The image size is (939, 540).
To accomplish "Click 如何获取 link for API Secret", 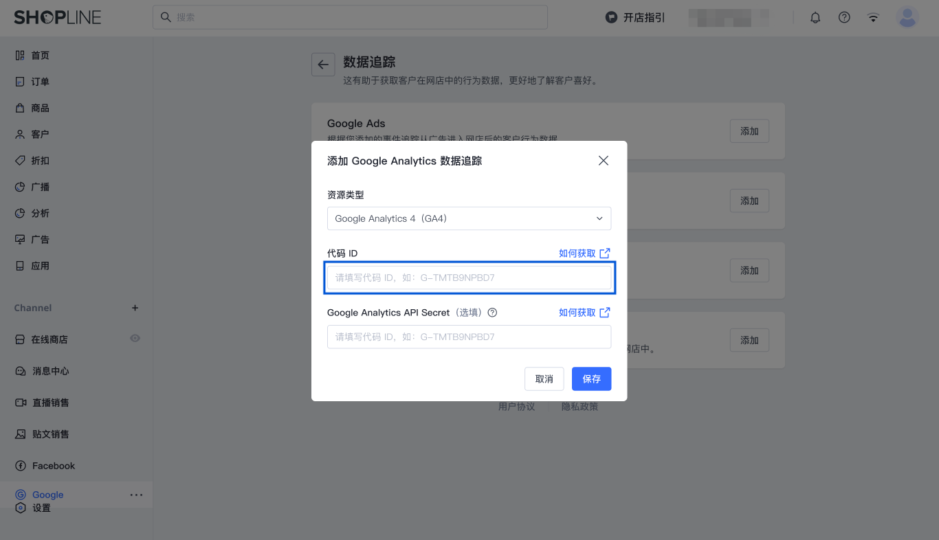I will click(584, 313).
